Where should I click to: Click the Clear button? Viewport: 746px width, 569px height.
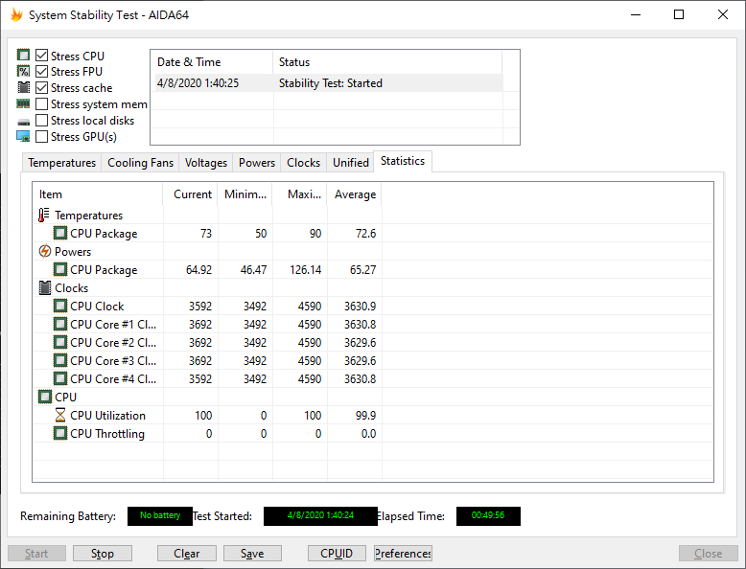(x=186, y=554)
